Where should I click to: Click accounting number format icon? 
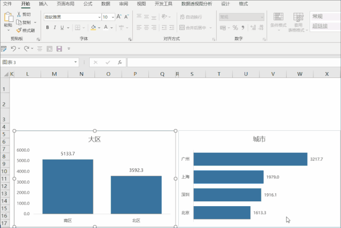point(223,28)
